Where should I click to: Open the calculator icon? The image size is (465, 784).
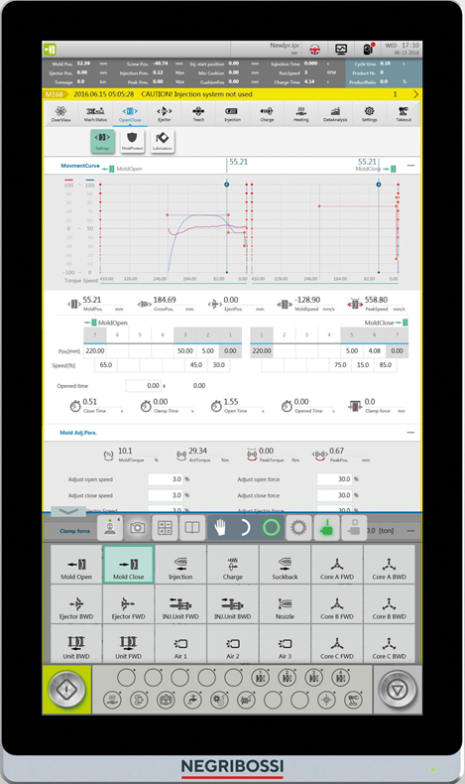click(165, 528)
